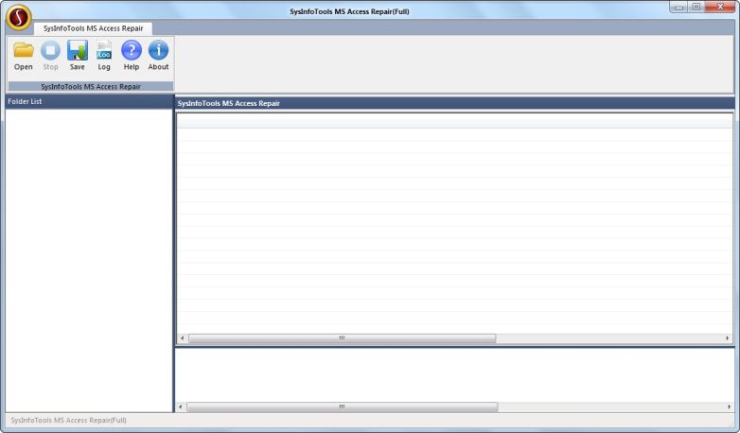Click the status bar text SysInfoTools MS Access Repair(Full)
740x433 pixels.
(68, 420)
